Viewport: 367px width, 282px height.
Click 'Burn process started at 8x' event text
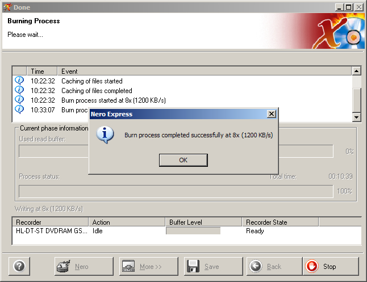click(x=114, y=100)
